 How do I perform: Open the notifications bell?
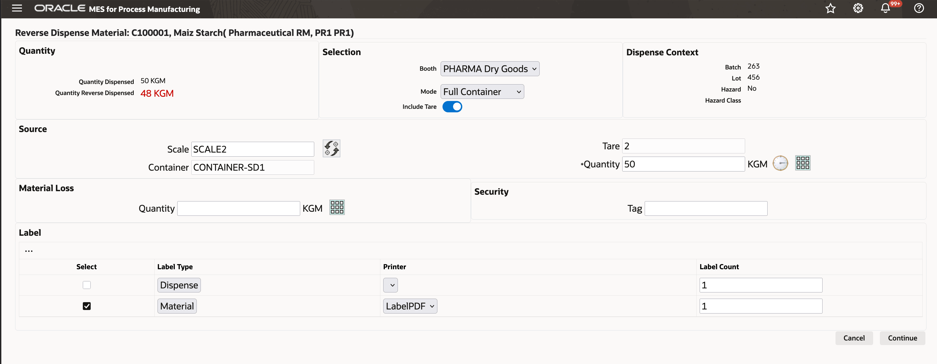point(885,8)
